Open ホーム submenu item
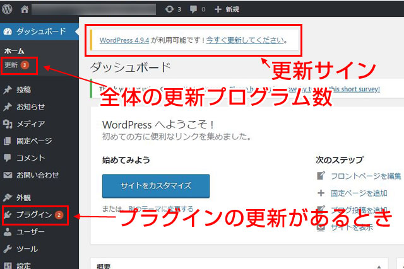Viewport: 404px width, 269px height. [14, 51]
